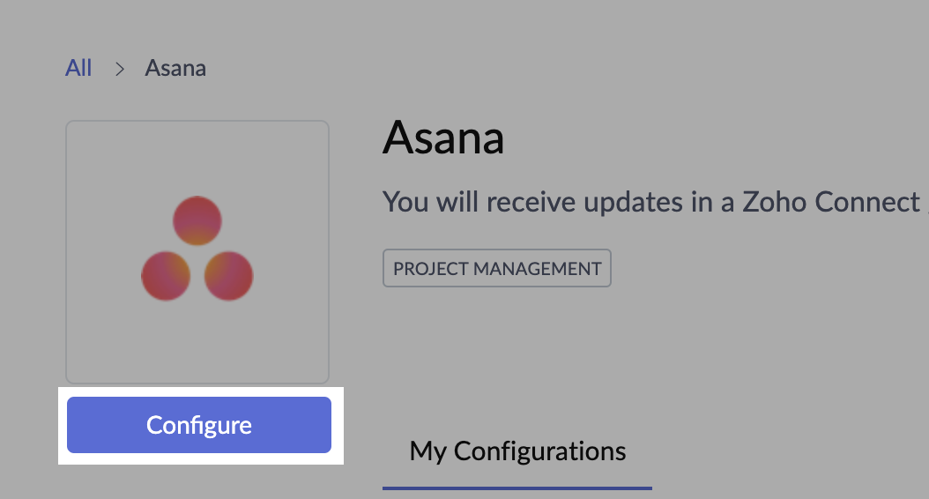The height and width of the screenshot is (499, 929).
Task: Click the Asana logo icon
Action: 197,249
